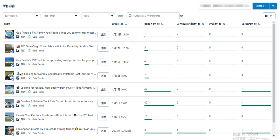The height and width of the screenshot is (140, 280).
Task: Click the 创建帖子 button
Action: point(261,6)
